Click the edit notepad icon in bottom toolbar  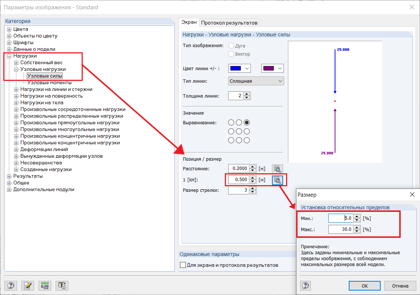tap(28, 286)
